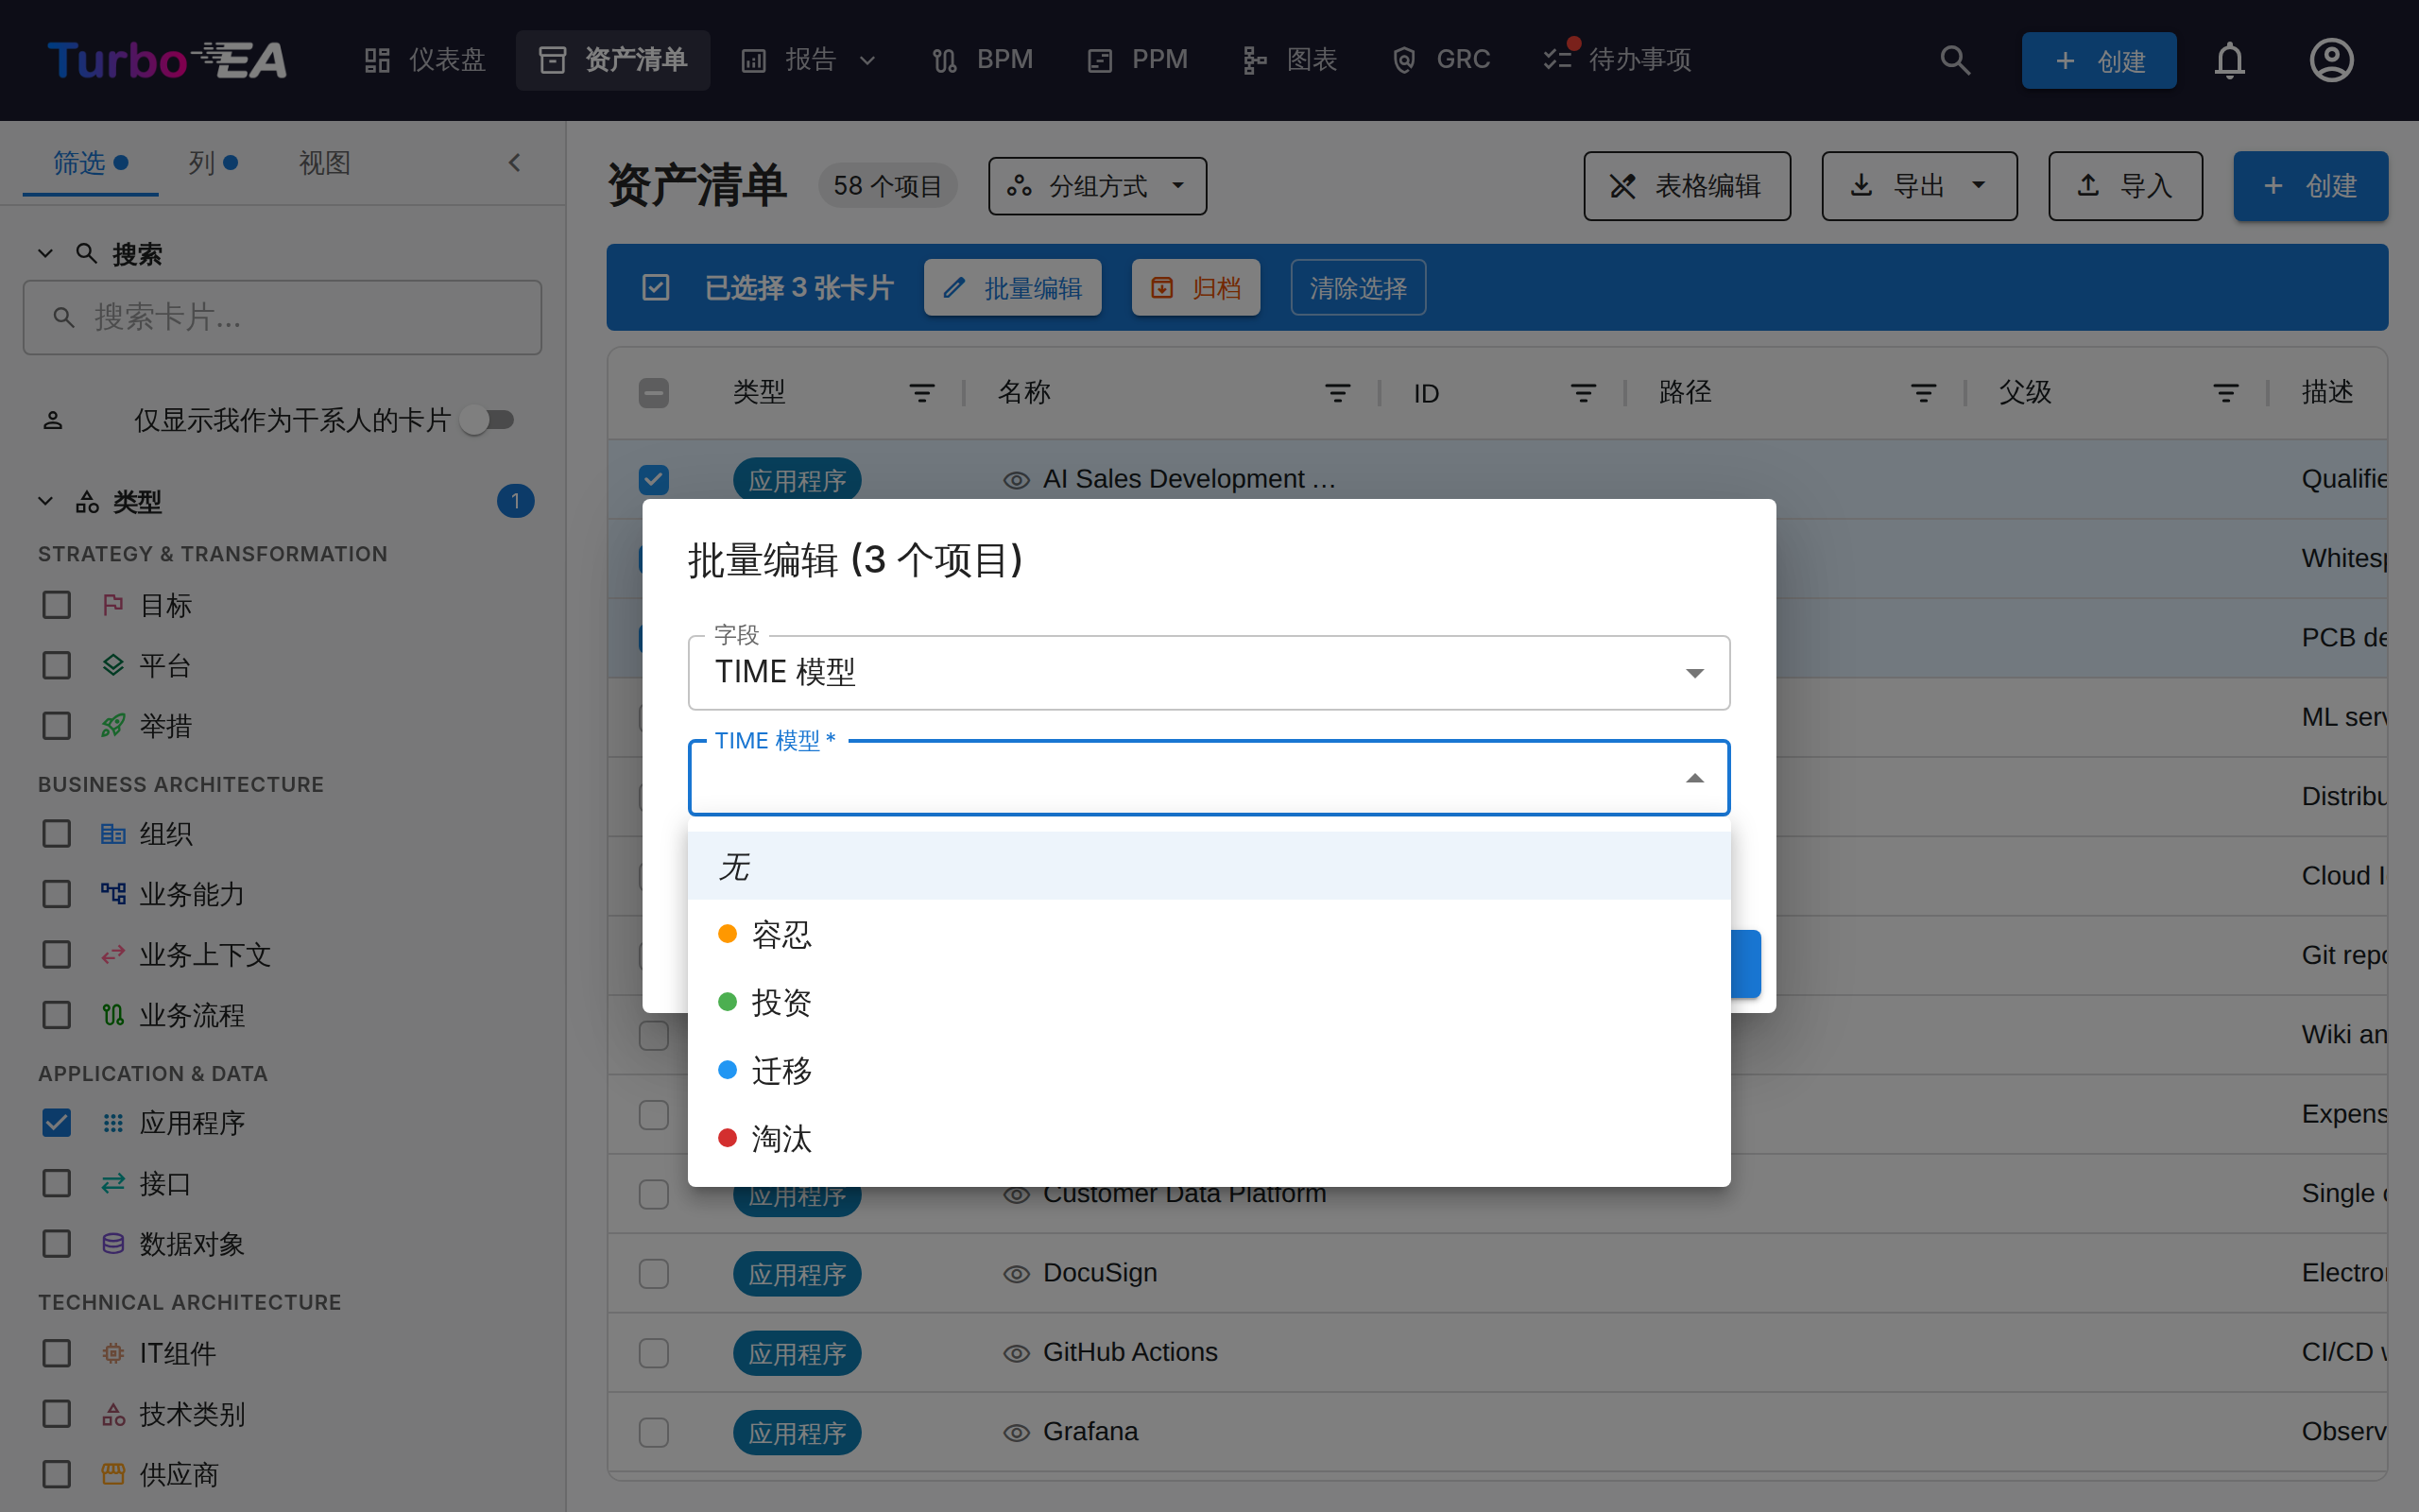Open the 字段 dropdown showing TIME 模型
Screen dimensions: 2419x1512
pos(1209,672)
